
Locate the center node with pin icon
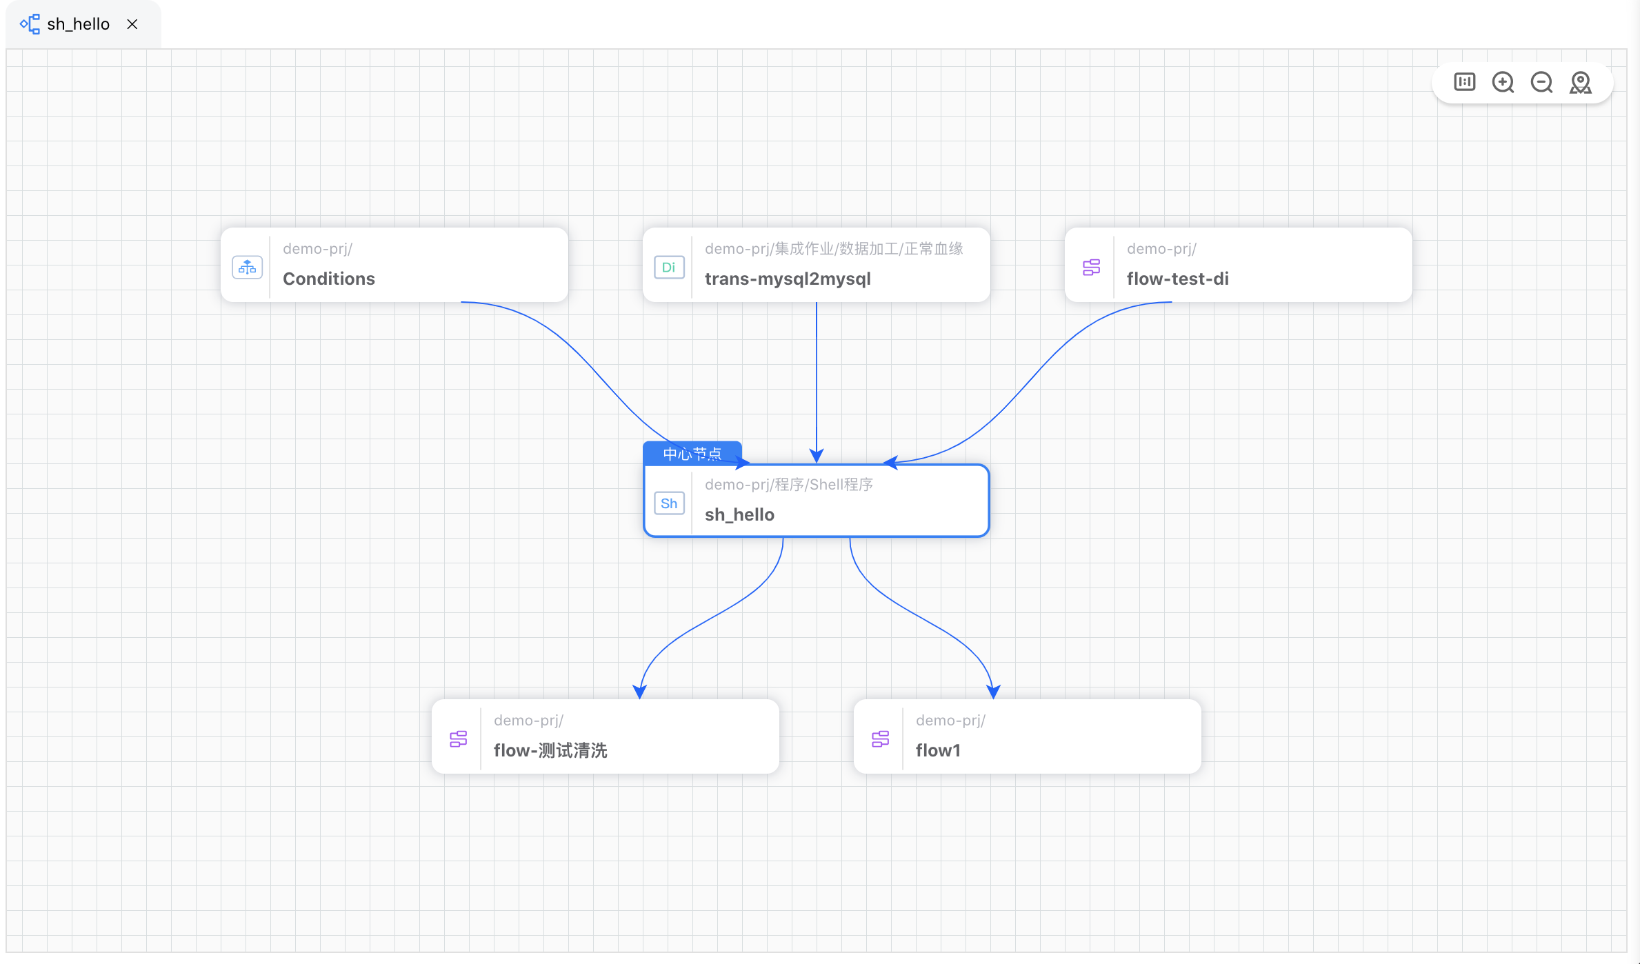(1580, 82)
